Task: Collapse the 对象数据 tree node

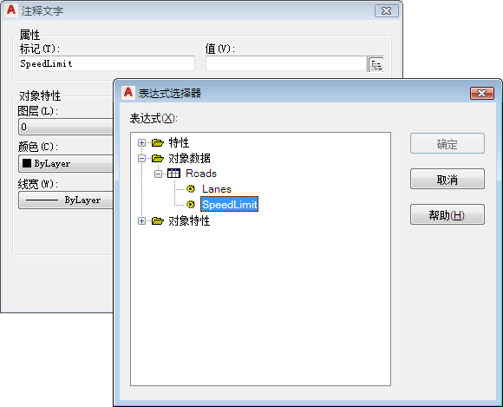Action: coord(141,158)
